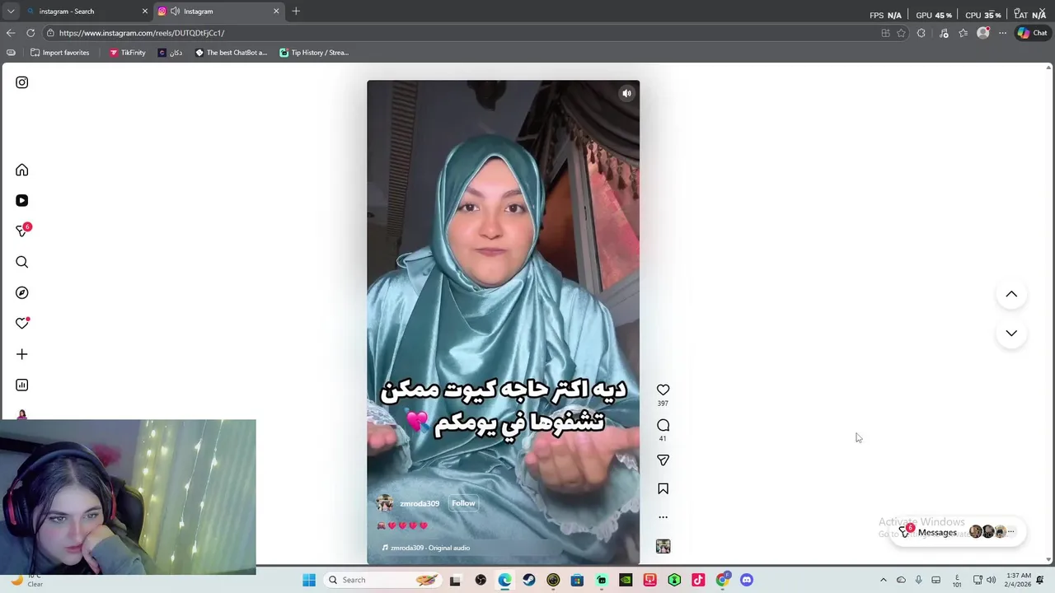Open 'The best ChatBot a...' bookmark
The image size is (1055, 593).
(x=231, y=53)
